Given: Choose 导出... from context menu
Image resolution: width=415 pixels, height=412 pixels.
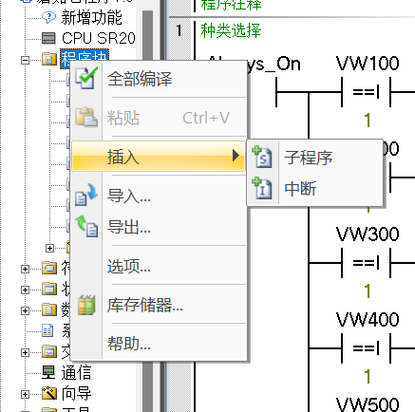Looking at the screenshot, I should 159,227.
